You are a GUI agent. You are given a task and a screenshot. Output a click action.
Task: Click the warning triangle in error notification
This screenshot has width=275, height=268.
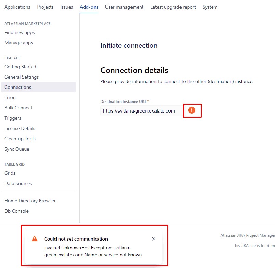coord(35,239)
